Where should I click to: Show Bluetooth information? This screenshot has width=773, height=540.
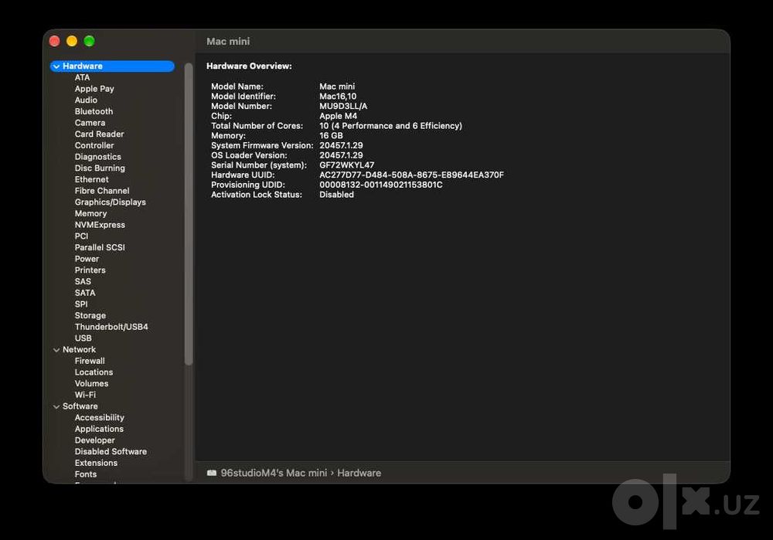click(94, 111)
